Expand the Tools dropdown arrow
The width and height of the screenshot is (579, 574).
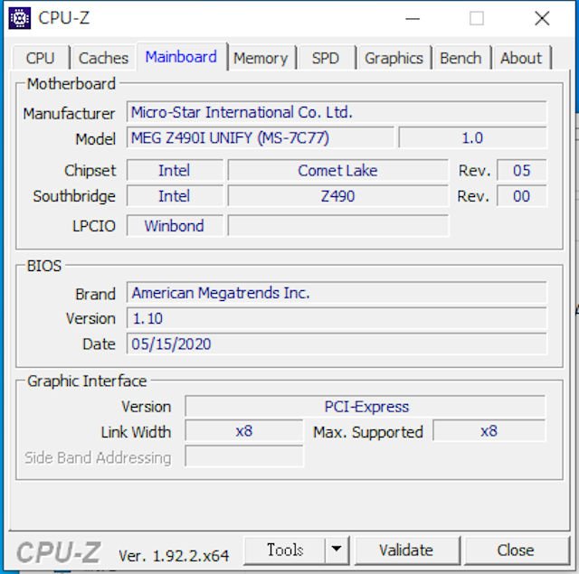337,550
